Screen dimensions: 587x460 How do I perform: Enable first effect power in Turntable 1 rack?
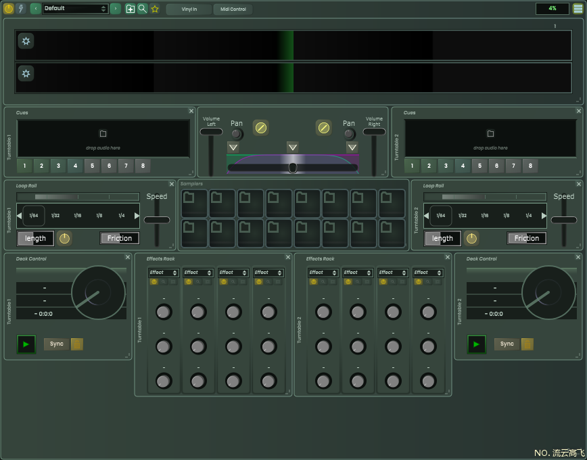tap(154, 281)
